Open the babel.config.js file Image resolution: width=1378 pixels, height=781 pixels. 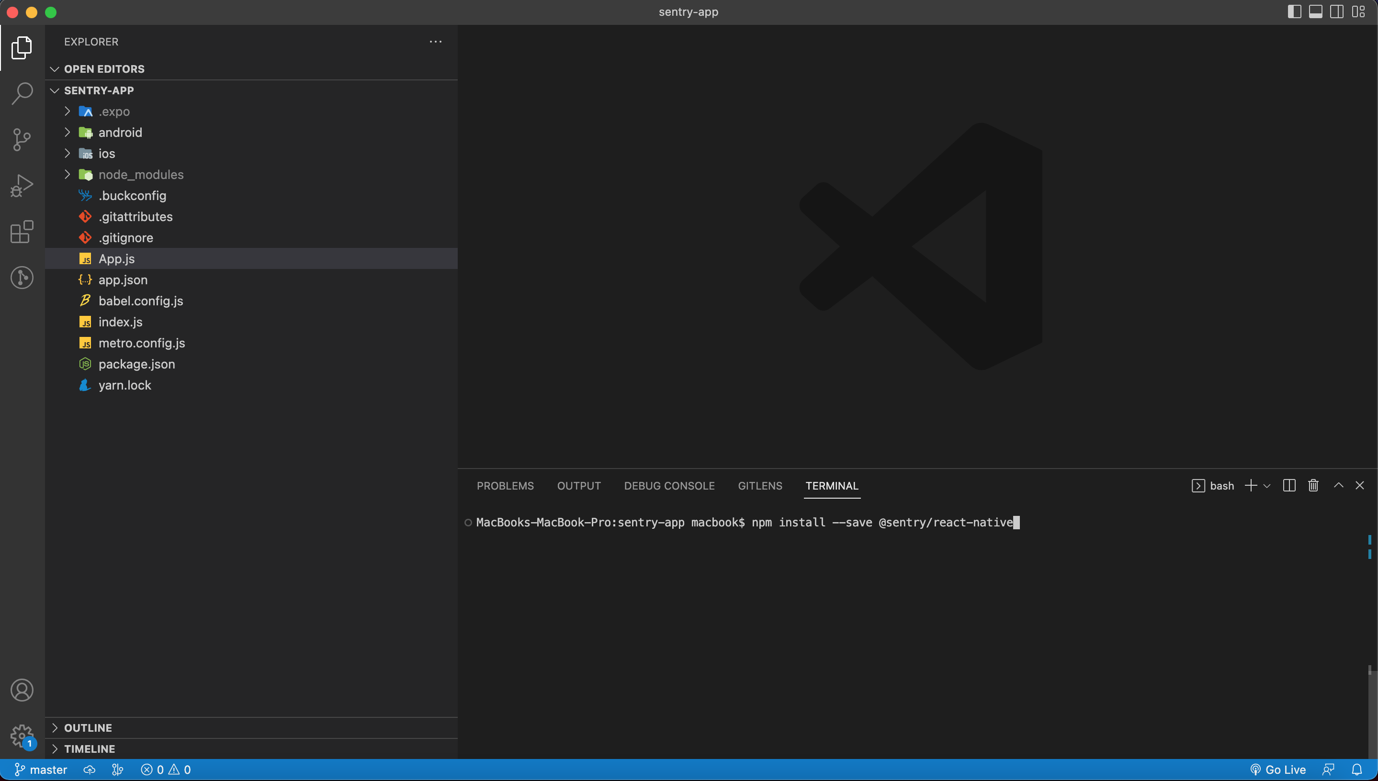(251, 301)
